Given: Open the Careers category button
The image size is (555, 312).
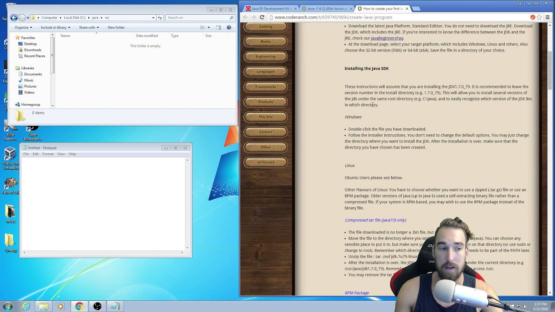Looking at the screenshot, I should point(266,132).
